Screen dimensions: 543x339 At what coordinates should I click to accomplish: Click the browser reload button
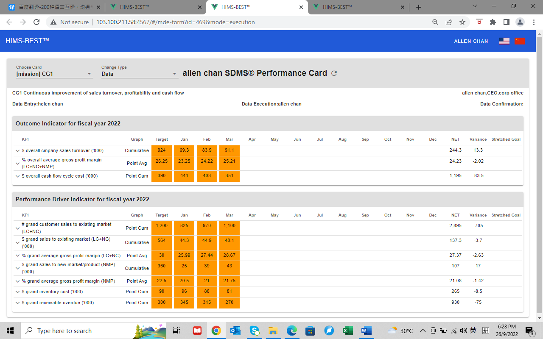point(36,22)
